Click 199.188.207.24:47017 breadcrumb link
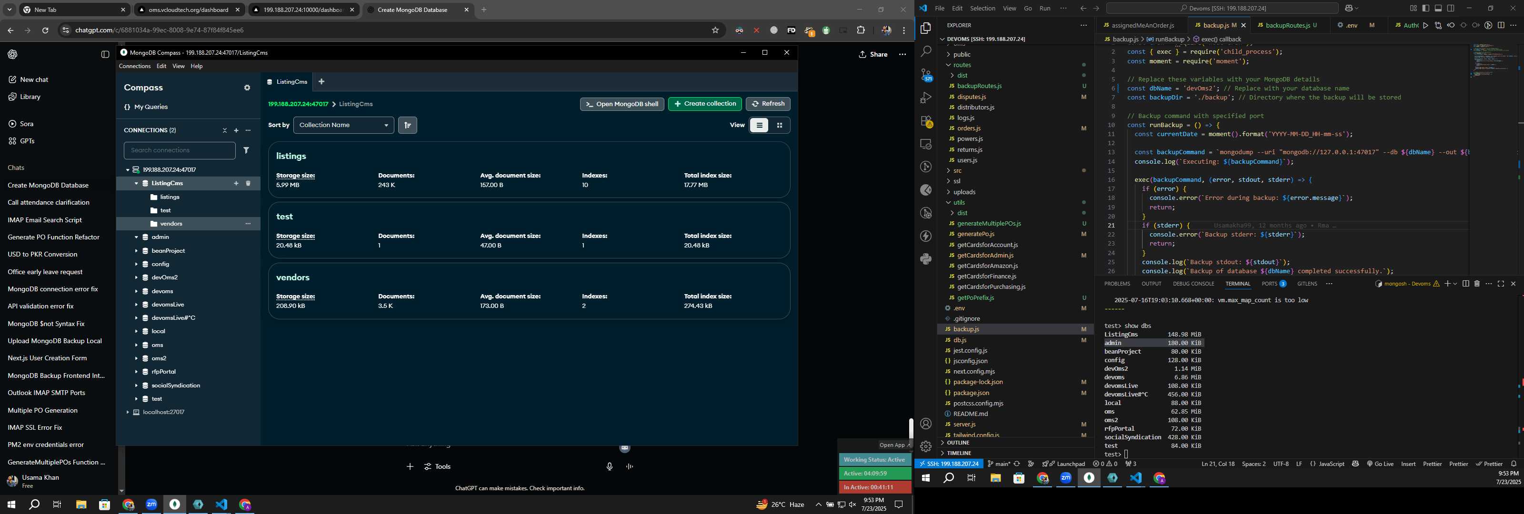The image size is (1524, 514). [298, 105]
